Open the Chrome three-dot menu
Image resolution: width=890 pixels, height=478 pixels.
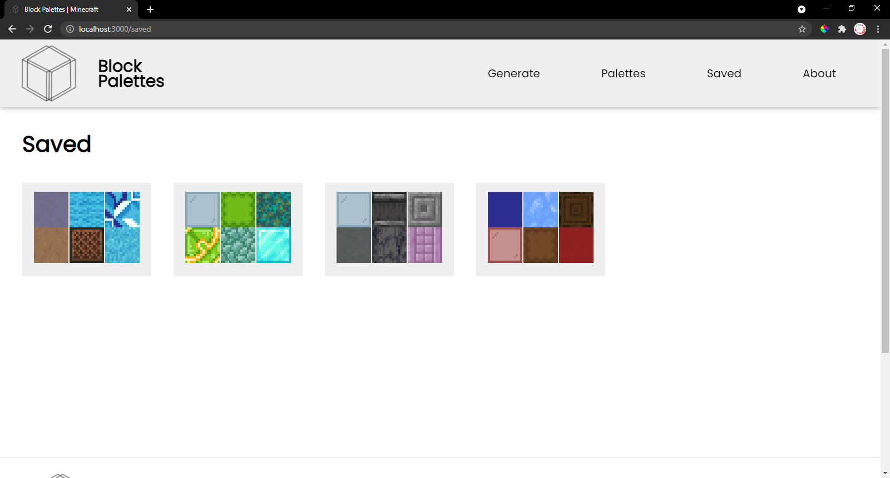coord(878,29)
